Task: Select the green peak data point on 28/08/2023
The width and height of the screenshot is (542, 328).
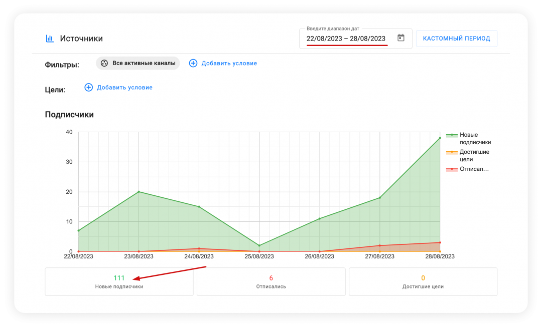Action: point(440,138)
